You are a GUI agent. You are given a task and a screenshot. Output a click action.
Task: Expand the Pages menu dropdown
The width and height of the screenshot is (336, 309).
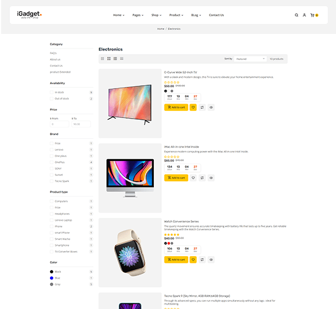coord(138,15)
